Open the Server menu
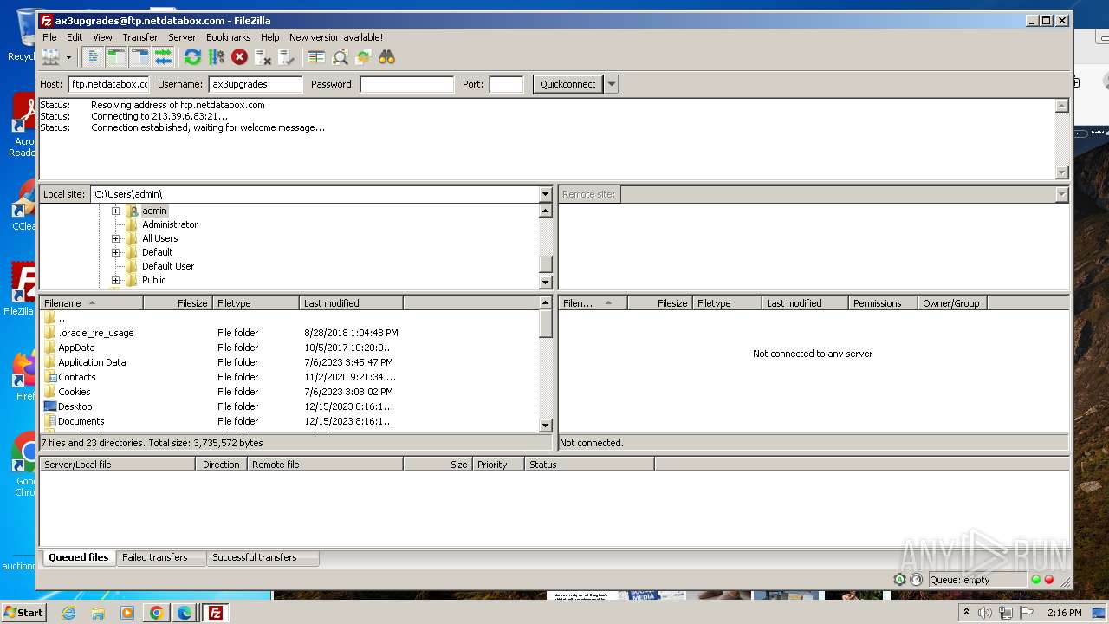This screenshot has height=624, width=1109. (181, 37)
